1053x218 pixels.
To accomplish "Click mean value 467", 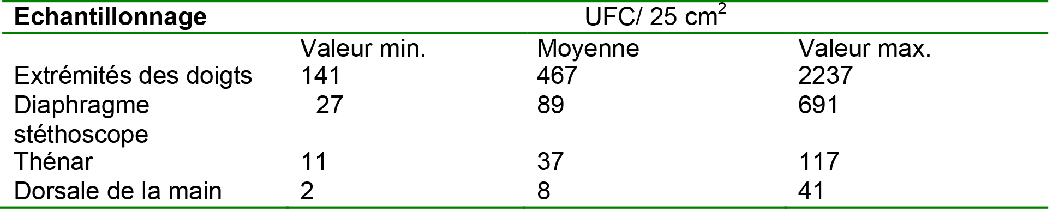I will click(557, 75).
